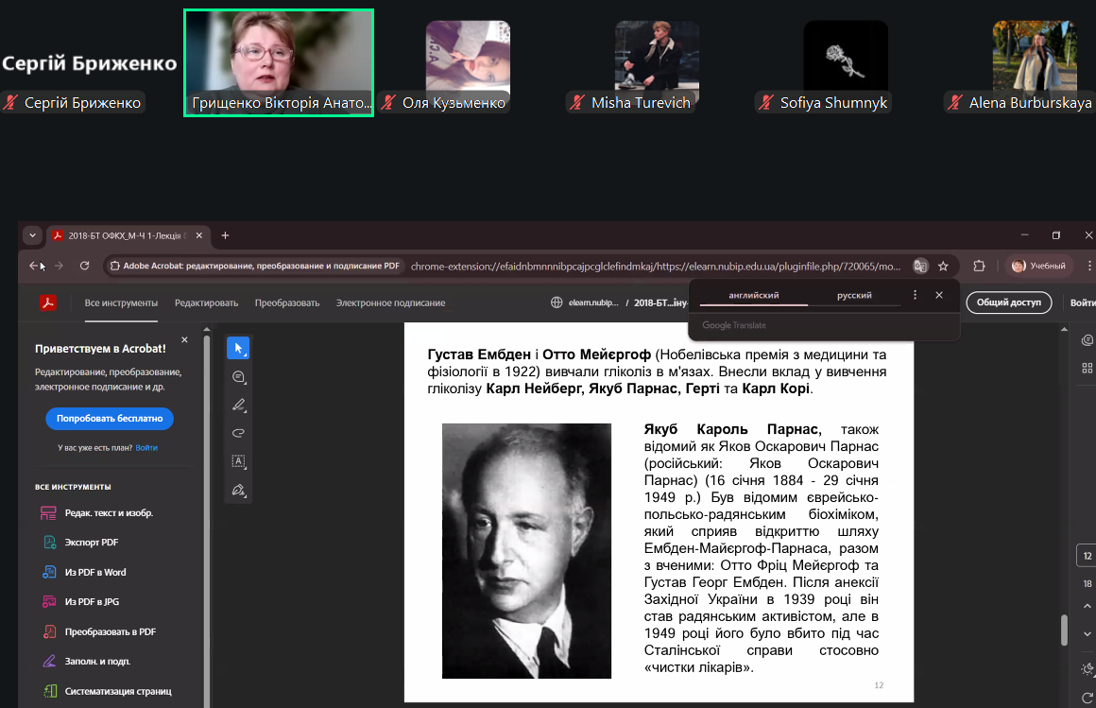This screenshot has width=1096, height=708.
Task: Toggle the dark mode display icon
Action: (1087, 669)
